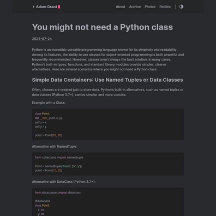Click code line 'from dataclasses import dataclass'
This screenshot has height=216, width=216.
point(58,193)
